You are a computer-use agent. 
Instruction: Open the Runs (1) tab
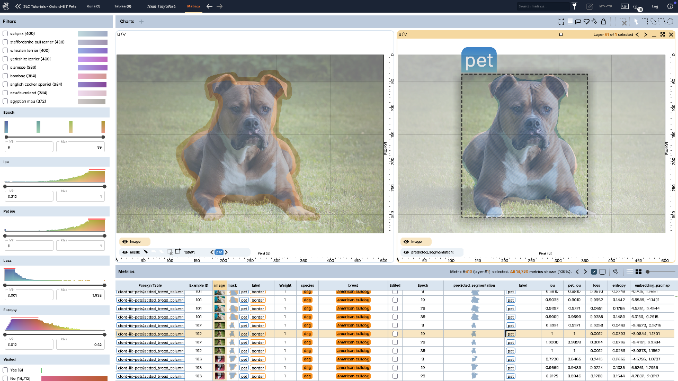click(93, 6)
